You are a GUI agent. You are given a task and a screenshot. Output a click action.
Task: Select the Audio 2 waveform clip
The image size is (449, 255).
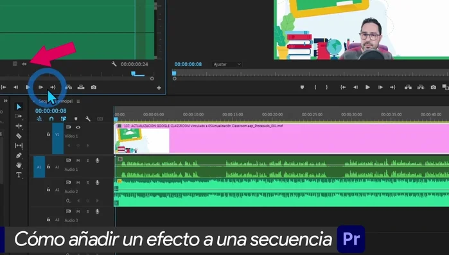[x=281, y=192]
